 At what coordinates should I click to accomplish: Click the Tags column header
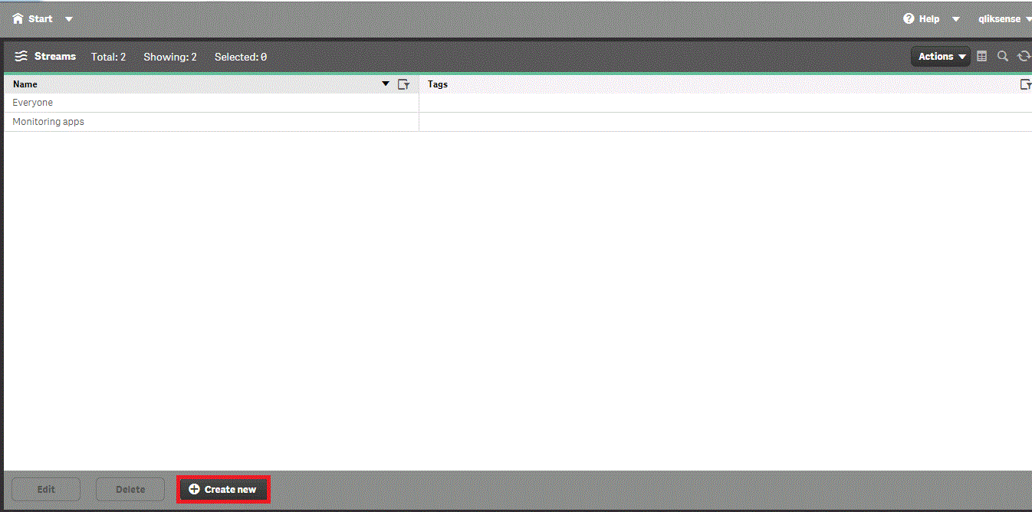438,84
